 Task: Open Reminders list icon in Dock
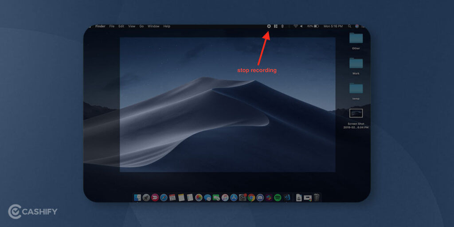point(190,197)
